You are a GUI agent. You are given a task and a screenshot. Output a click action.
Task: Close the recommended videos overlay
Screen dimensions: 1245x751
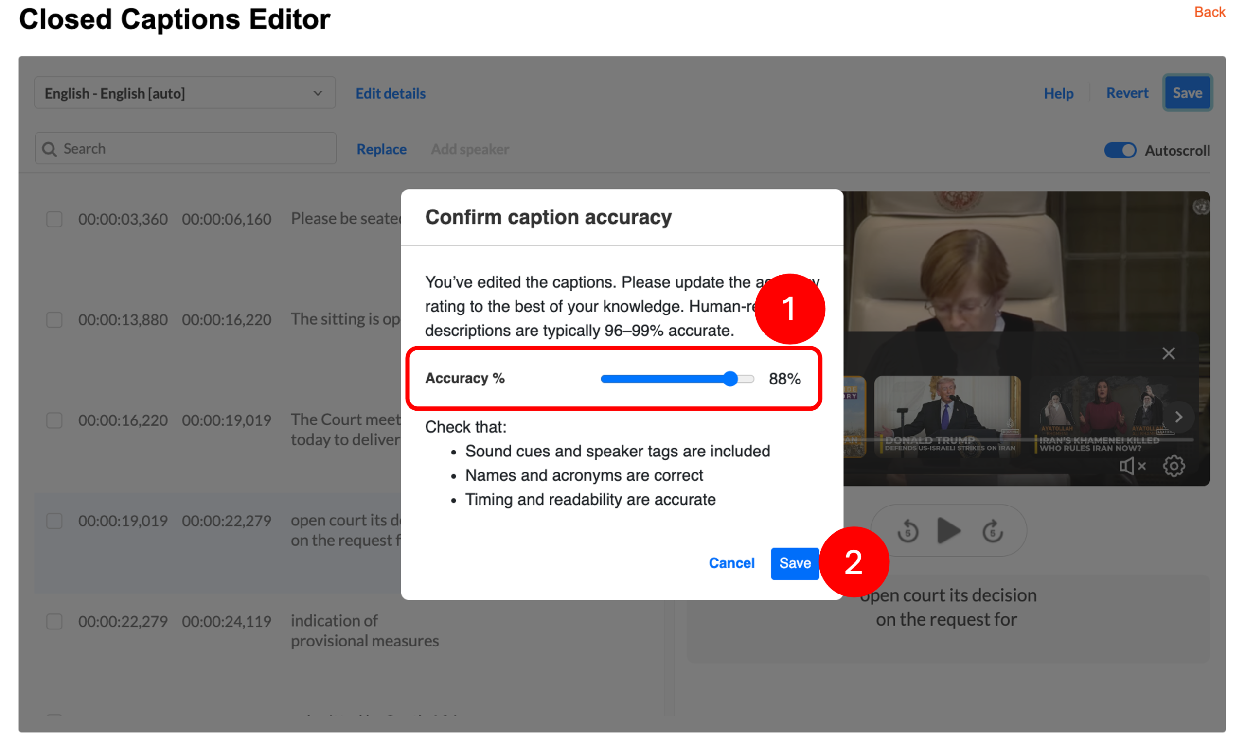(x=1168, y=353)
